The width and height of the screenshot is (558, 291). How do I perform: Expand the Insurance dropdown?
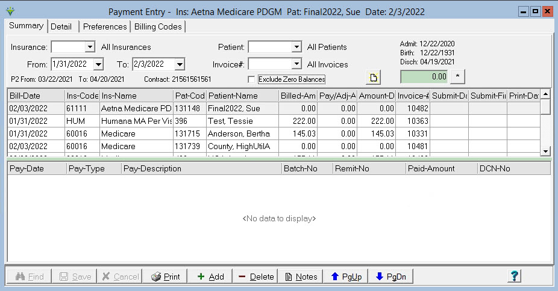point(90,47)
